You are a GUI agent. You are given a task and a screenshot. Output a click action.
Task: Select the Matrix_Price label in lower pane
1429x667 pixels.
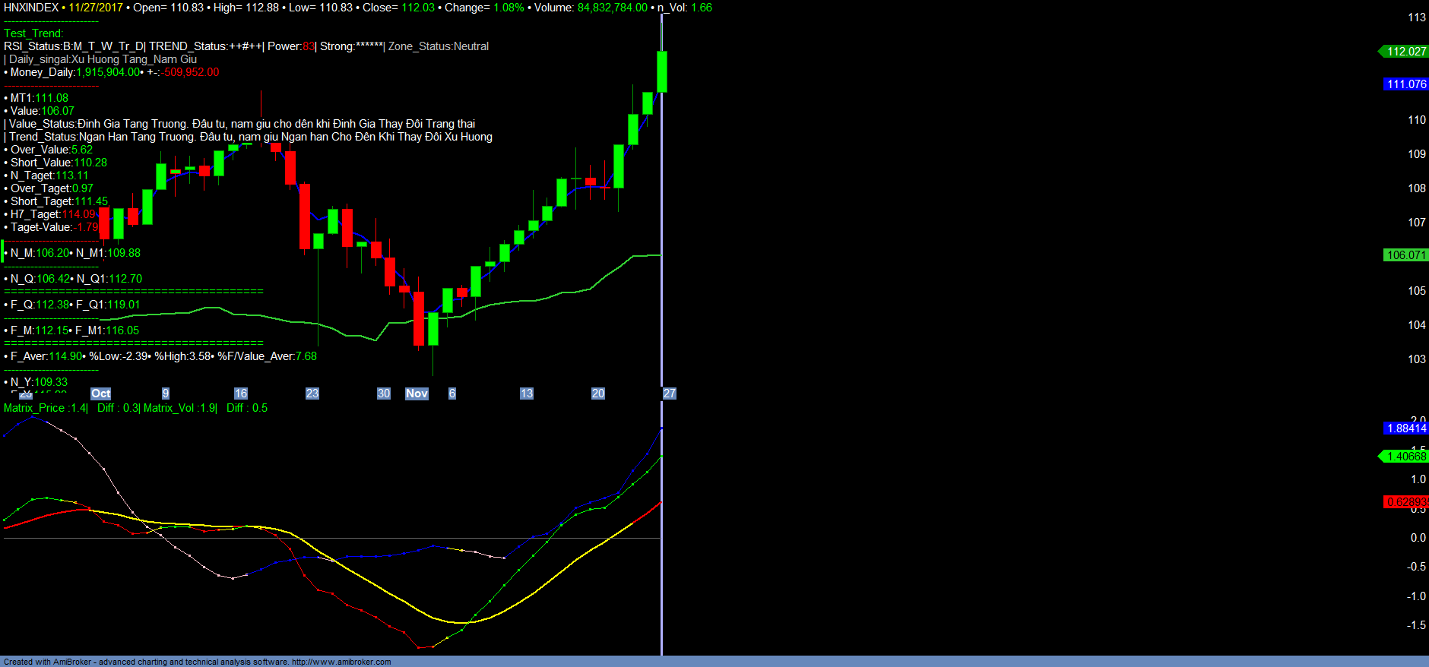click(x=34, y=408)
